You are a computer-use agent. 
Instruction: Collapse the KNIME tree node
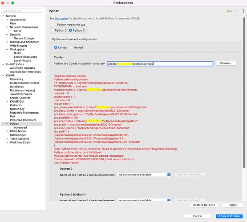(3, 75)
